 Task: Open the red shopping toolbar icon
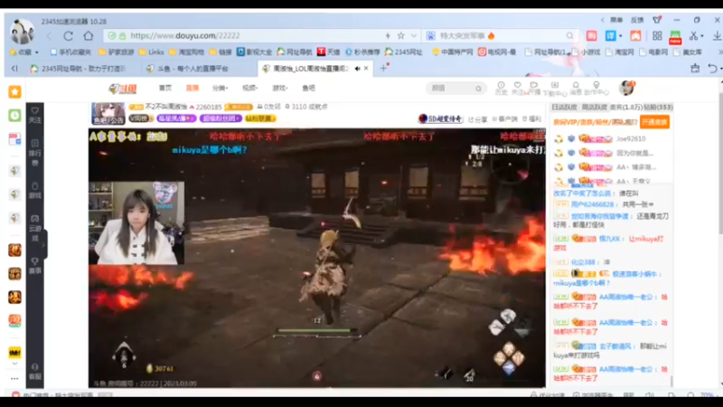pos(592,35)
